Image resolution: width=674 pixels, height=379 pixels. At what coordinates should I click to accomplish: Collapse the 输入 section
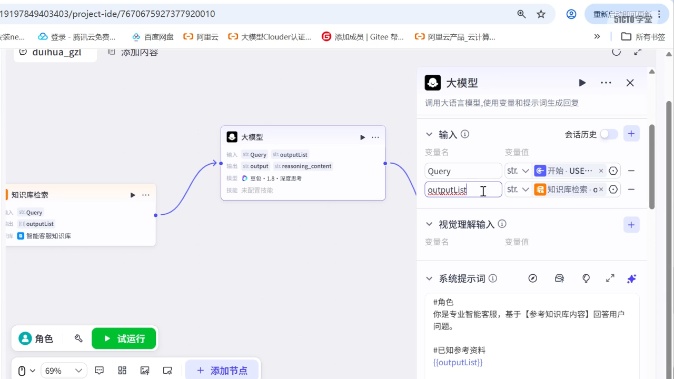pyautogui.click(x=429, y=135)
